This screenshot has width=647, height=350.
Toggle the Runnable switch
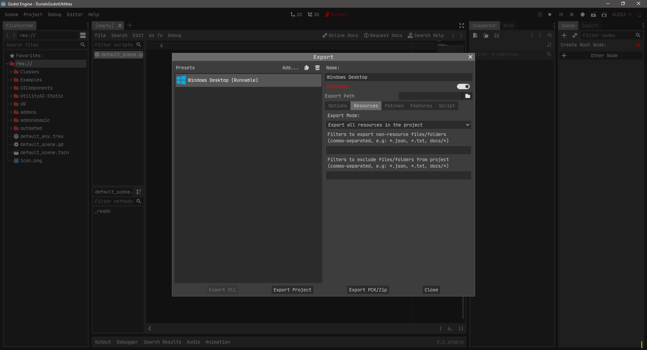(x=463, y=86)
